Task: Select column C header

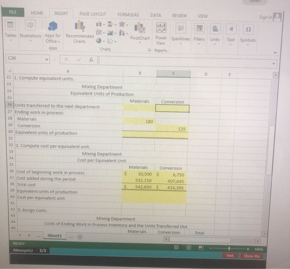Action: point(173,73)
